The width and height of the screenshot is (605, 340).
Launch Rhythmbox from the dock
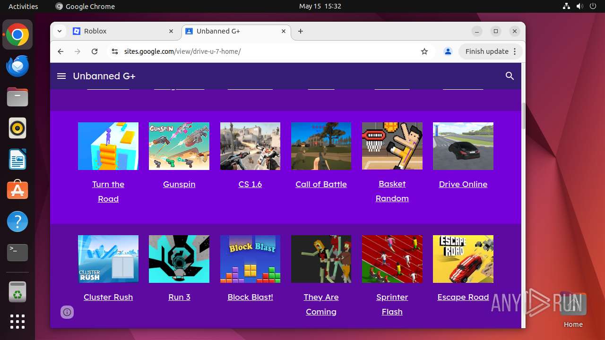coord(17,128)
